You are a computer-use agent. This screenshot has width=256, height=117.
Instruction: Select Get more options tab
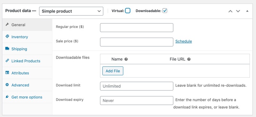click(27, 97)
